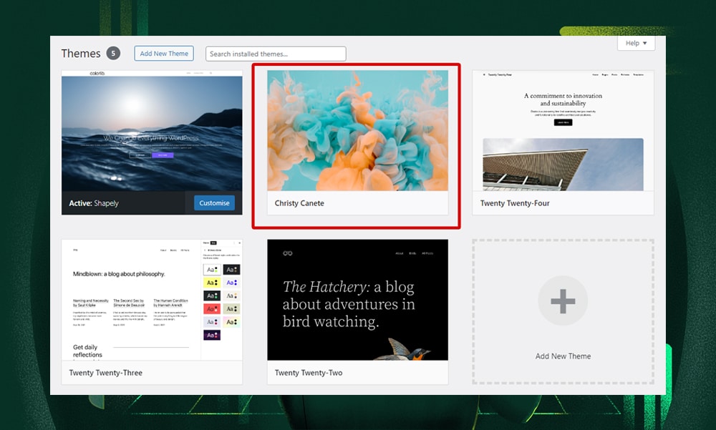716x430 pixels.
Task: Open the Christy Canete theme thumbnail
Action: [357, 130]
